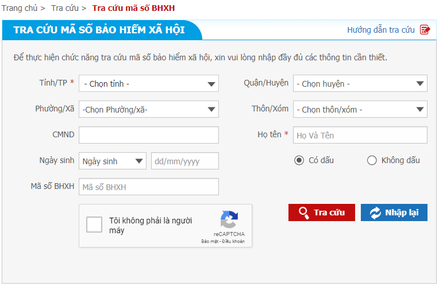This screenshot has height=286, width=439.
Task: Click the red 'Tra cứu' search button
Action: [322, 212]
